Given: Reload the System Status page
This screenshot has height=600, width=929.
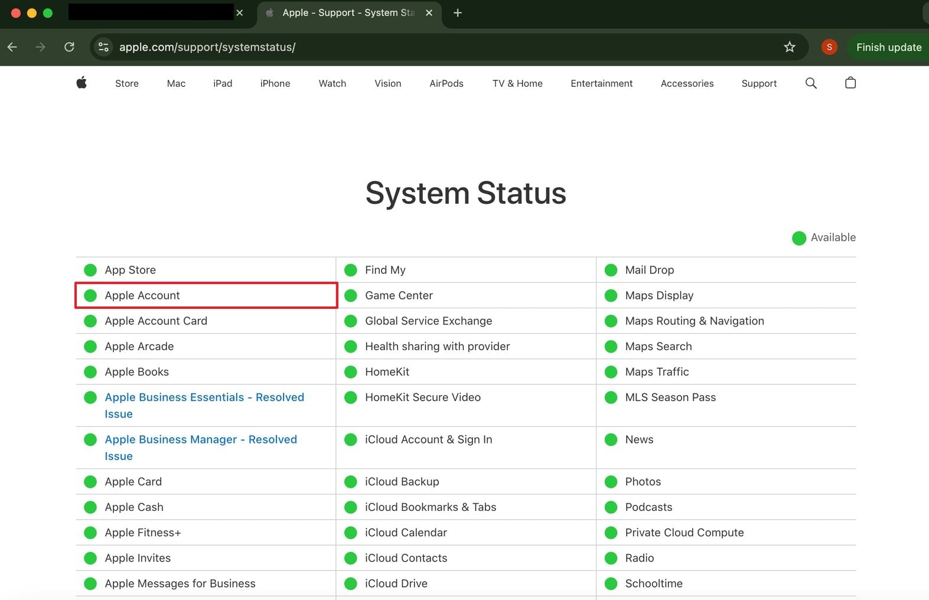Looking at the screenshot, I should [x=69, y=47].
